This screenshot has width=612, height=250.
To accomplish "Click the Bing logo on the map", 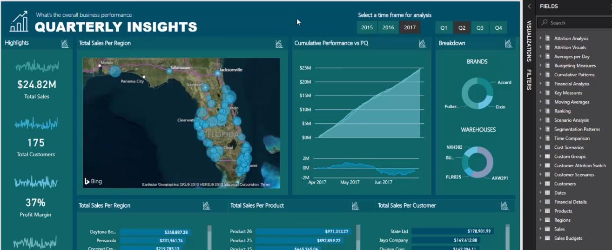I will pyautogui.click(x=93, y=181).
